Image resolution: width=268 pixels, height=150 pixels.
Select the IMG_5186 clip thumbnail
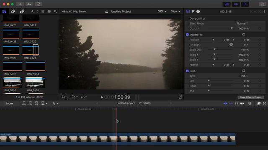click(13, 82)
